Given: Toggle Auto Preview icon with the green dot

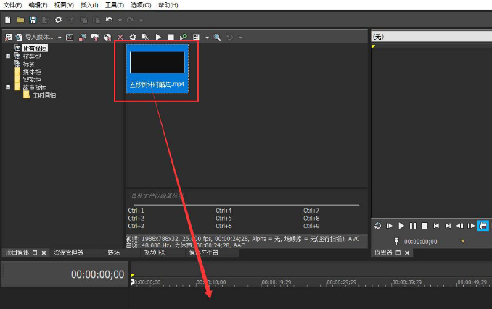Looking at the screenshot, I should point(184,37).
